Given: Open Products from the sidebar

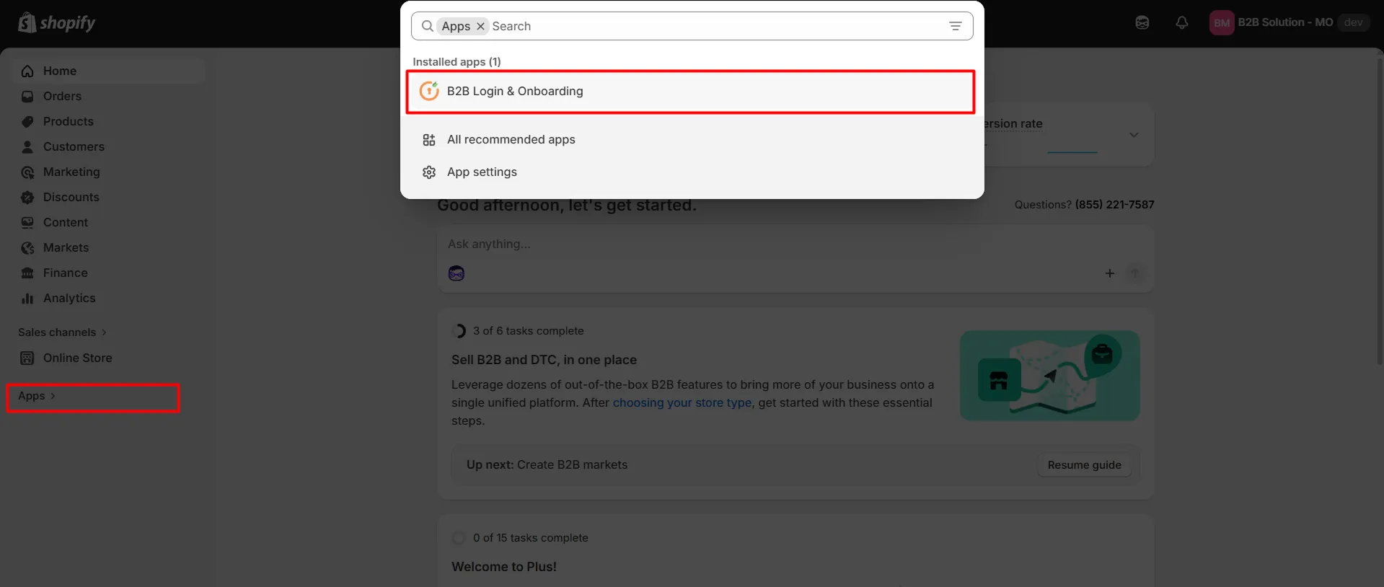Looking at the screenshot, I should [x=68, y=121].
